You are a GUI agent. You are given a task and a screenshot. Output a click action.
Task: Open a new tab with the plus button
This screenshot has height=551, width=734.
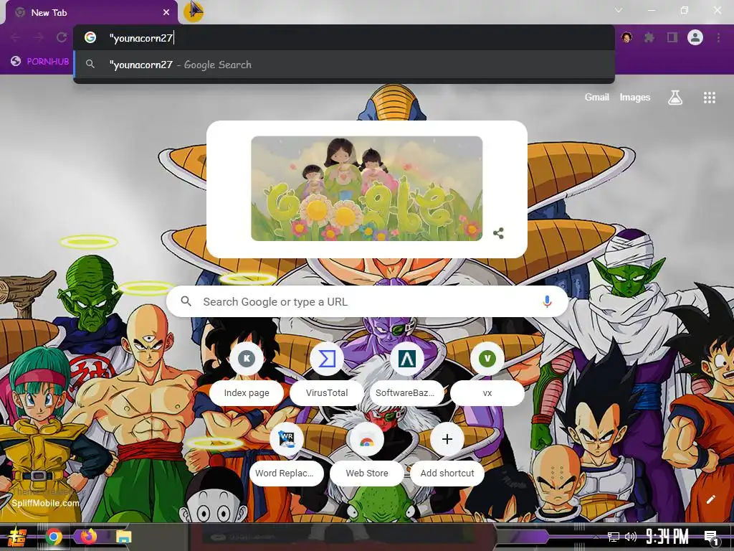(194, 11)
